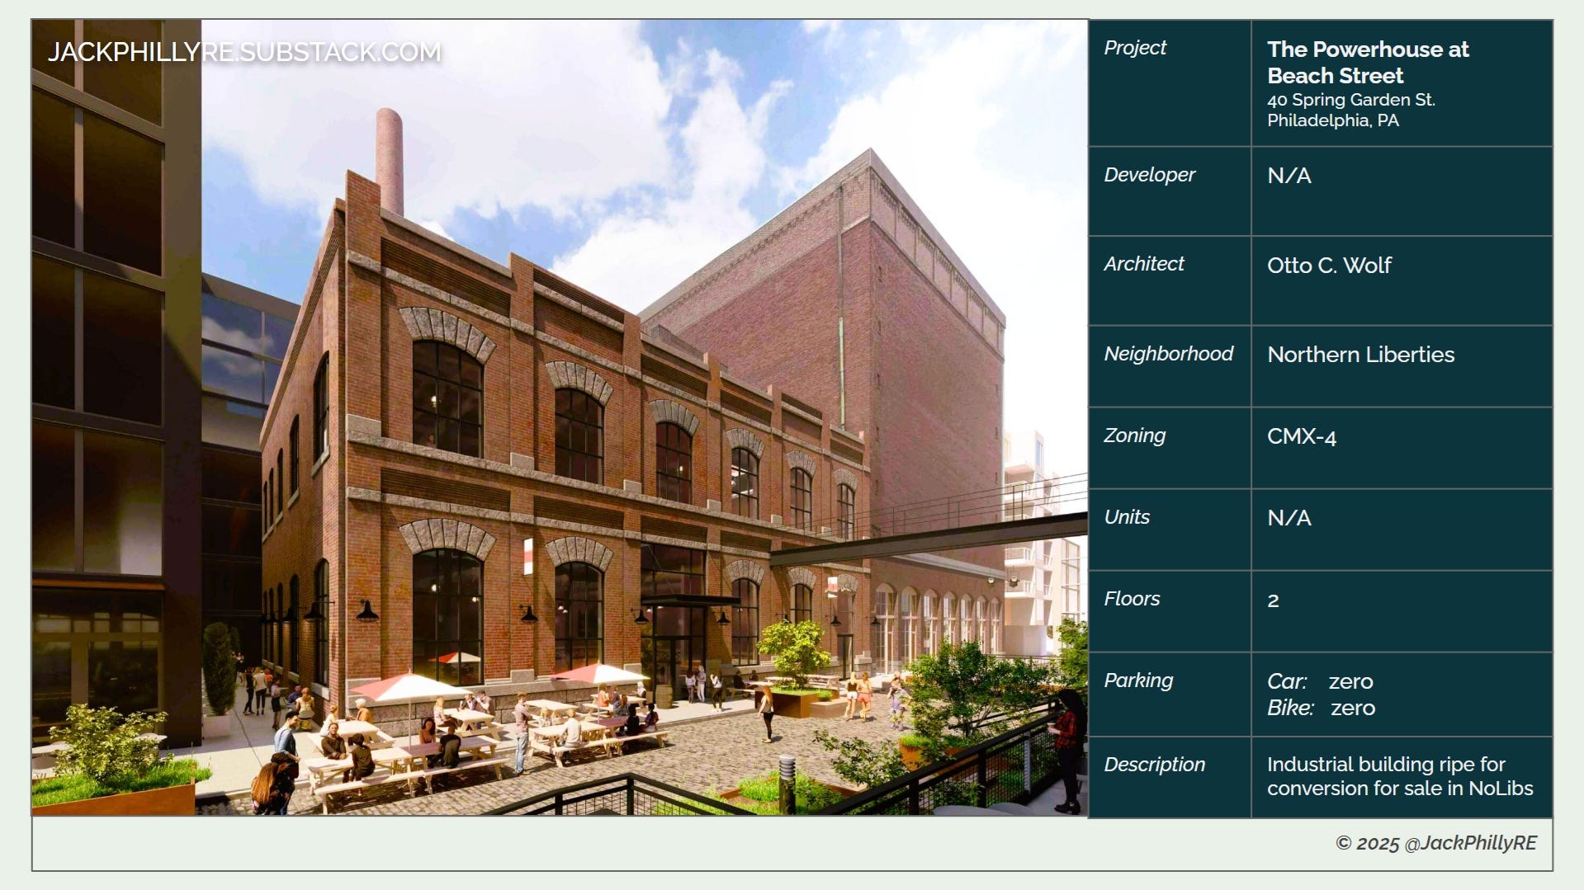The width and height of the screenshot is (1584, 890).
Task: Click the '40 Spring Garden St.' address
Action: [x=1351, y=100]
